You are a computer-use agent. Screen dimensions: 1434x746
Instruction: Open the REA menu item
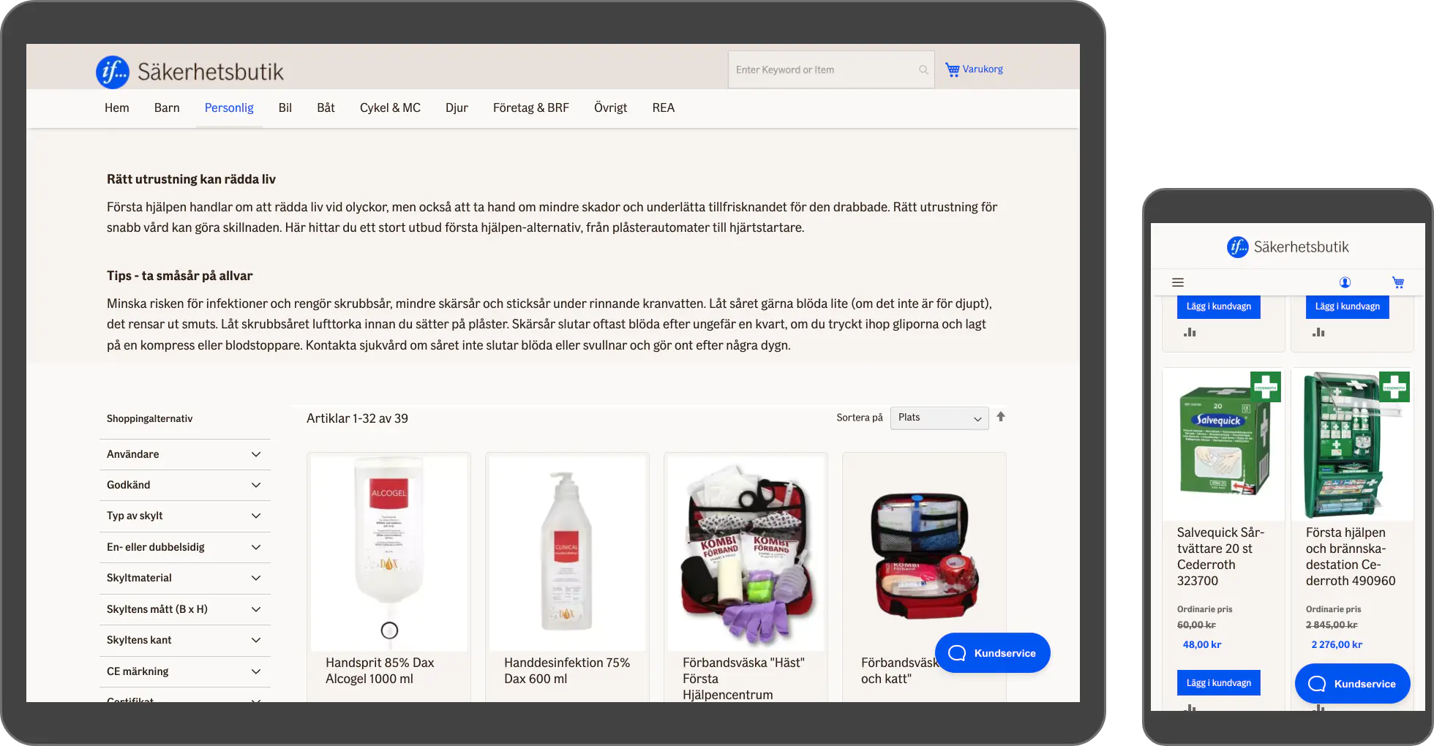[664, 108]
